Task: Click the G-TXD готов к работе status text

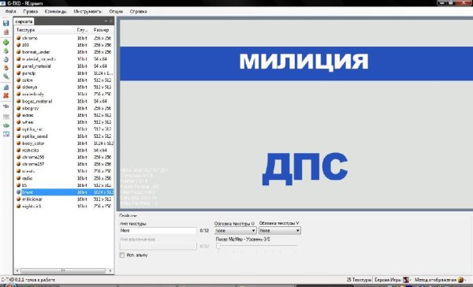Action: 28,280
